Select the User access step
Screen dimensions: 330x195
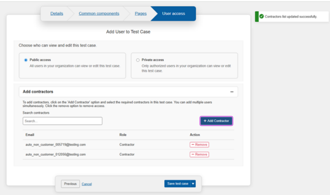tap(174, 14)
